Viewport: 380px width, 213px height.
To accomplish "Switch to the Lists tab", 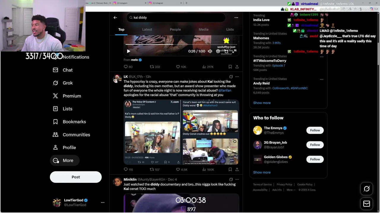I will coord(230,29).
